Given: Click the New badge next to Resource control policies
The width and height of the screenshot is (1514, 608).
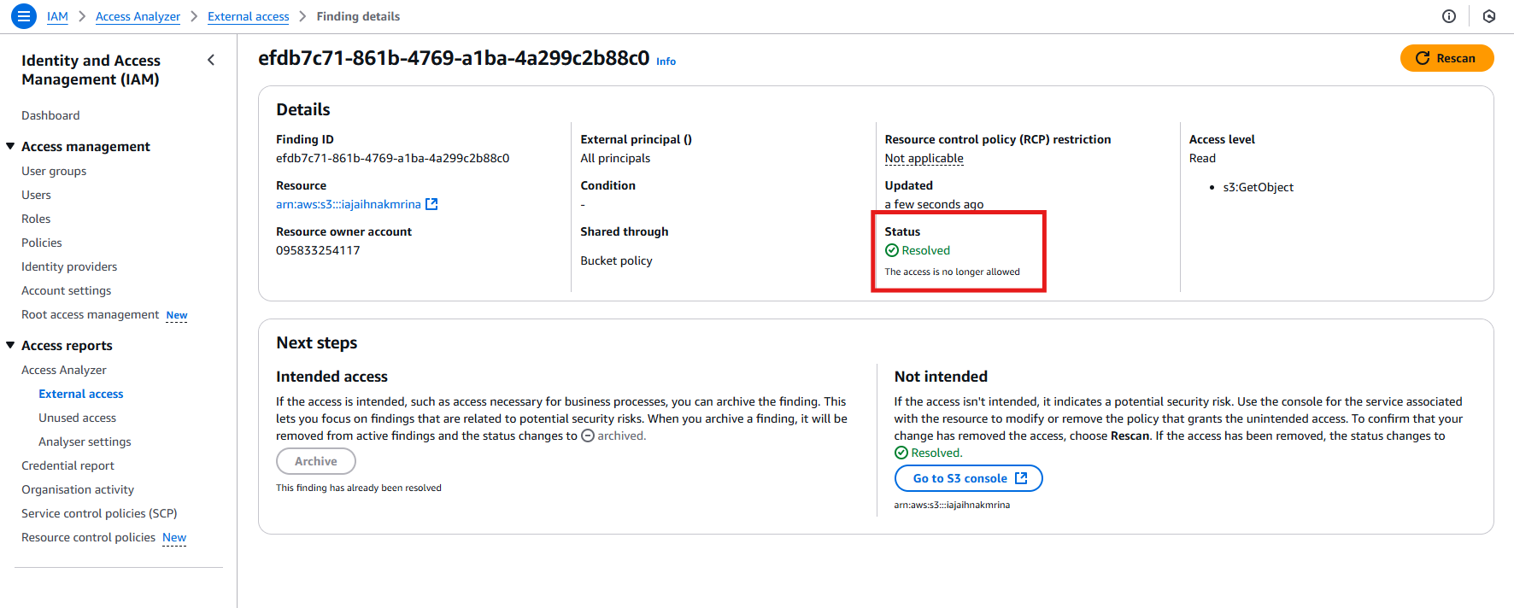Looking at the screenshot, I should pyautogui.click(x=174, y=538).
